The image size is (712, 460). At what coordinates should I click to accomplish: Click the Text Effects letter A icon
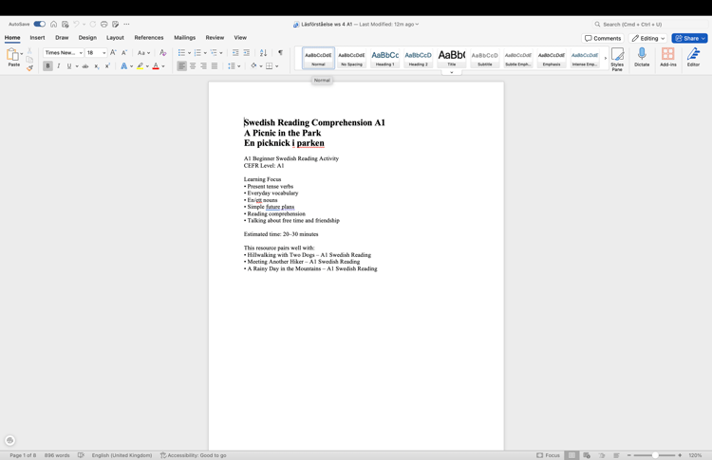click(x=123, y=66)
